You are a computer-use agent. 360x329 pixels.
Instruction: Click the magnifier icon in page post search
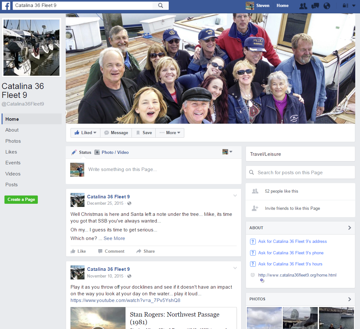(x=252, y=172)
